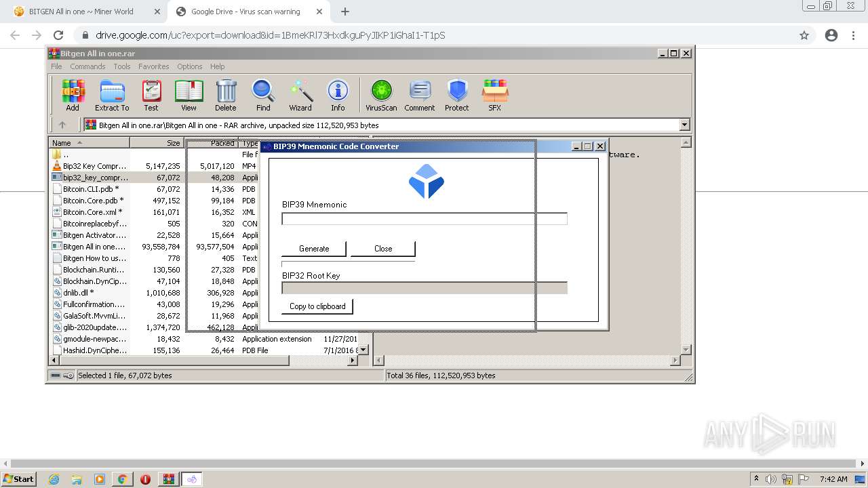Open the Comment toolbar icon
The height and width of the screenshot is (488, 868).
pos(420,95)
